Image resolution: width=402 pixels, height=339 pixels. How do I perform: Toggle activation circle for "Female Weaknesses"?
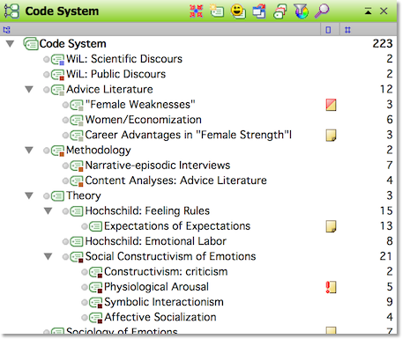[x=65, y=105]
